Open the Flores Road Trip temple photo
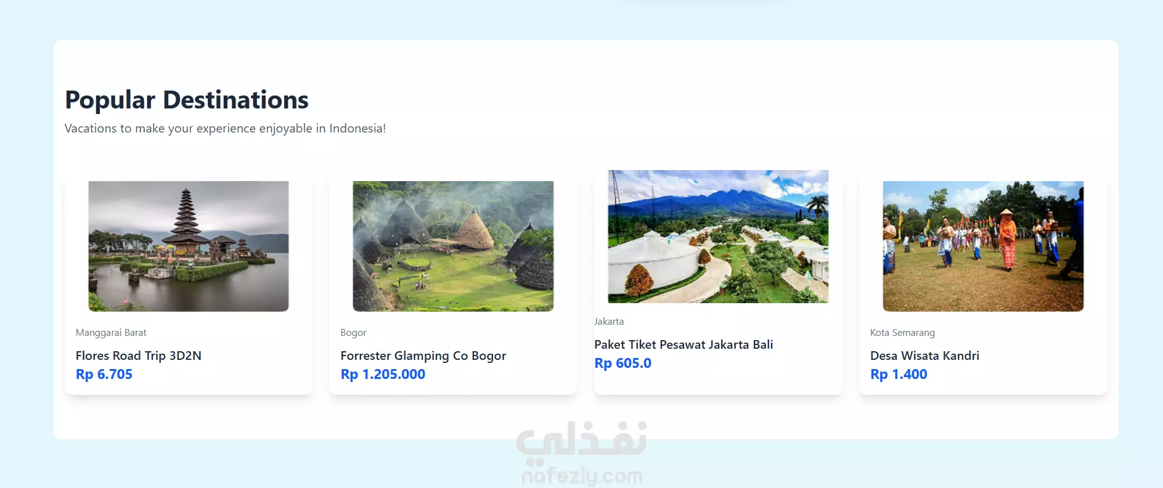This screenshot has height=488, width=1163. (189, 246)
